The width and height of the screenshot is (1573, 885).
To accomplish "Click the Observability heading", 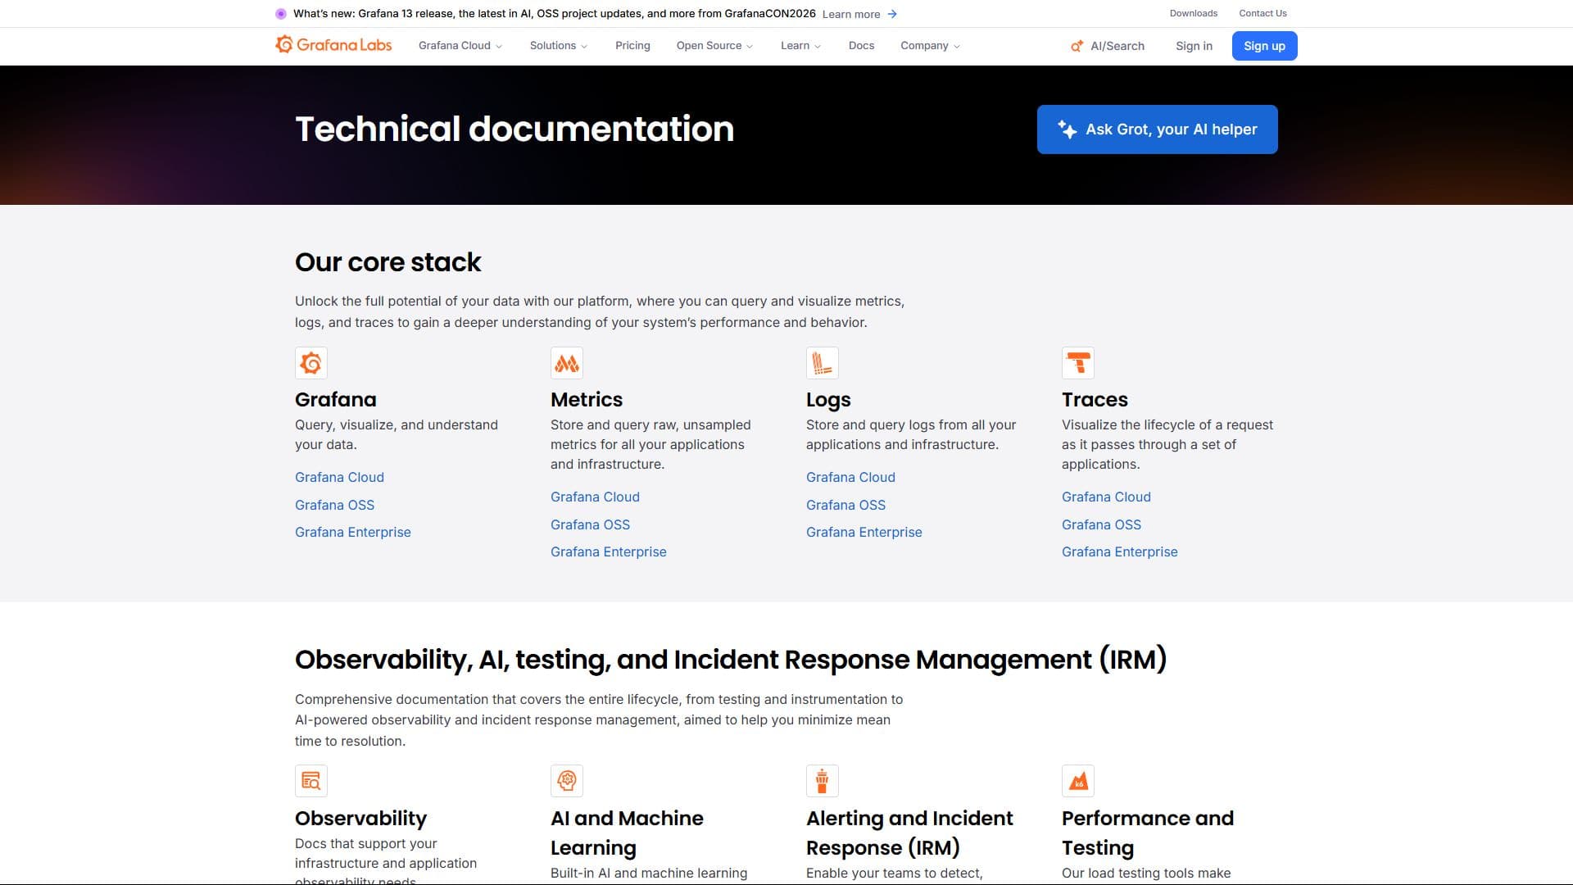I will 361,818.
